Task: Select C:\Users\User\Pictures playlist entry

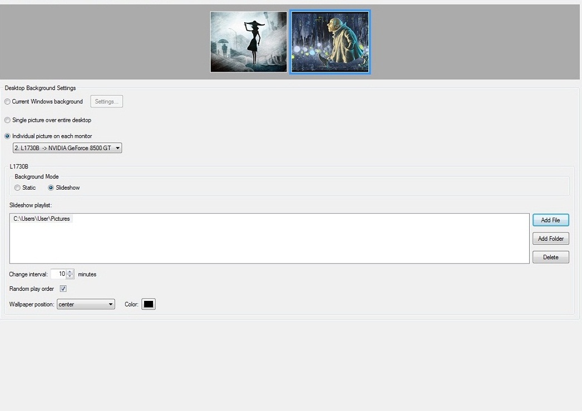Action: click(x=42, y=219)
